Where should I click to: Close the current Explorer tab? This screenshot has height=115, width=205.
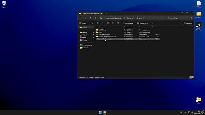click(x=102, y=13)
